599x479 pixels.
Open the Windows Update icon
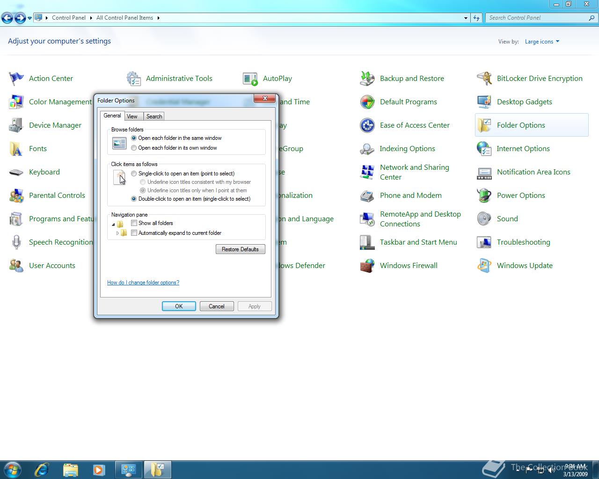pyautogui.click(x=484, y=266)
